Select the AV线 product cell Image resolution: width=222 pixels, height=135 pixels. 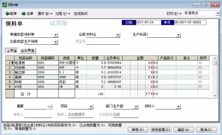[26, 87]
